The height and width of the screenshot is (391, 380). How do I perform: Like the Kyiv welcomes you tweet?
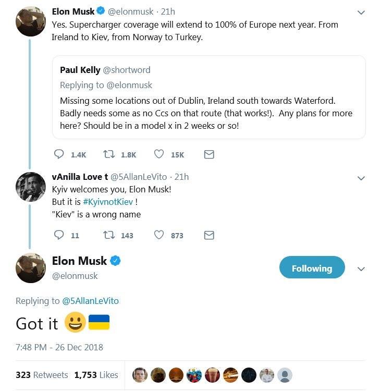coord(160,235)
